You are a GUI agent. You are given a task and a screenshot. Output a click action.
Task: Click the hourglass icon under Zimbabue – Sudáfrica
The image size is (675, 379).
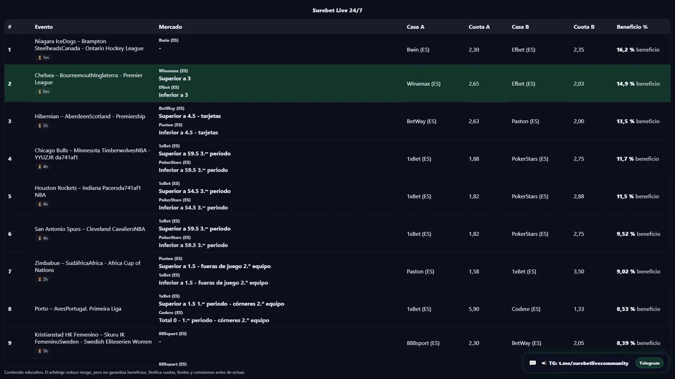pos(40,280)
